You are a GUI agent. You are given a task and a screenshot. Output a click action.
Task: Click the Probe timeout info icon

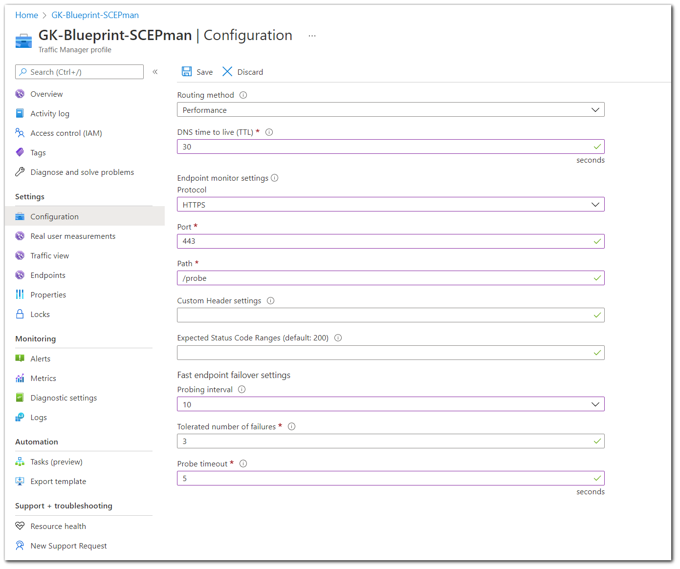[243, 464]
